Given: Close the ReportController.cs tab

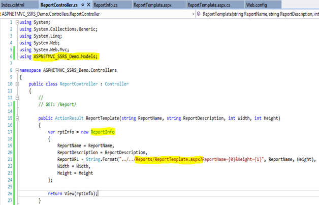Looking at the screenshot, I should coord(89,5).
